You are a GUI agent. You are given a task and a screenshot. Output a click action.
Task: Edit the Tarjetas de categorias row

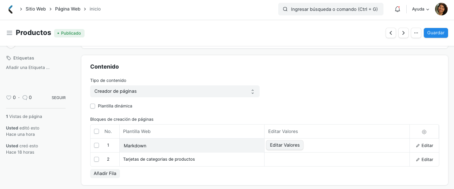coord(424,160)
